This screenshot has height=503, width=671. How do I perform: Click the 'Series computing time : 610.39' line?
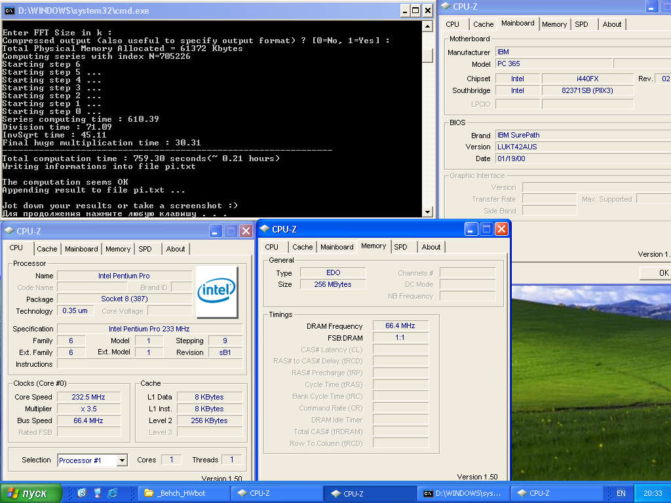pyautogui.click(x=81, y=119)
